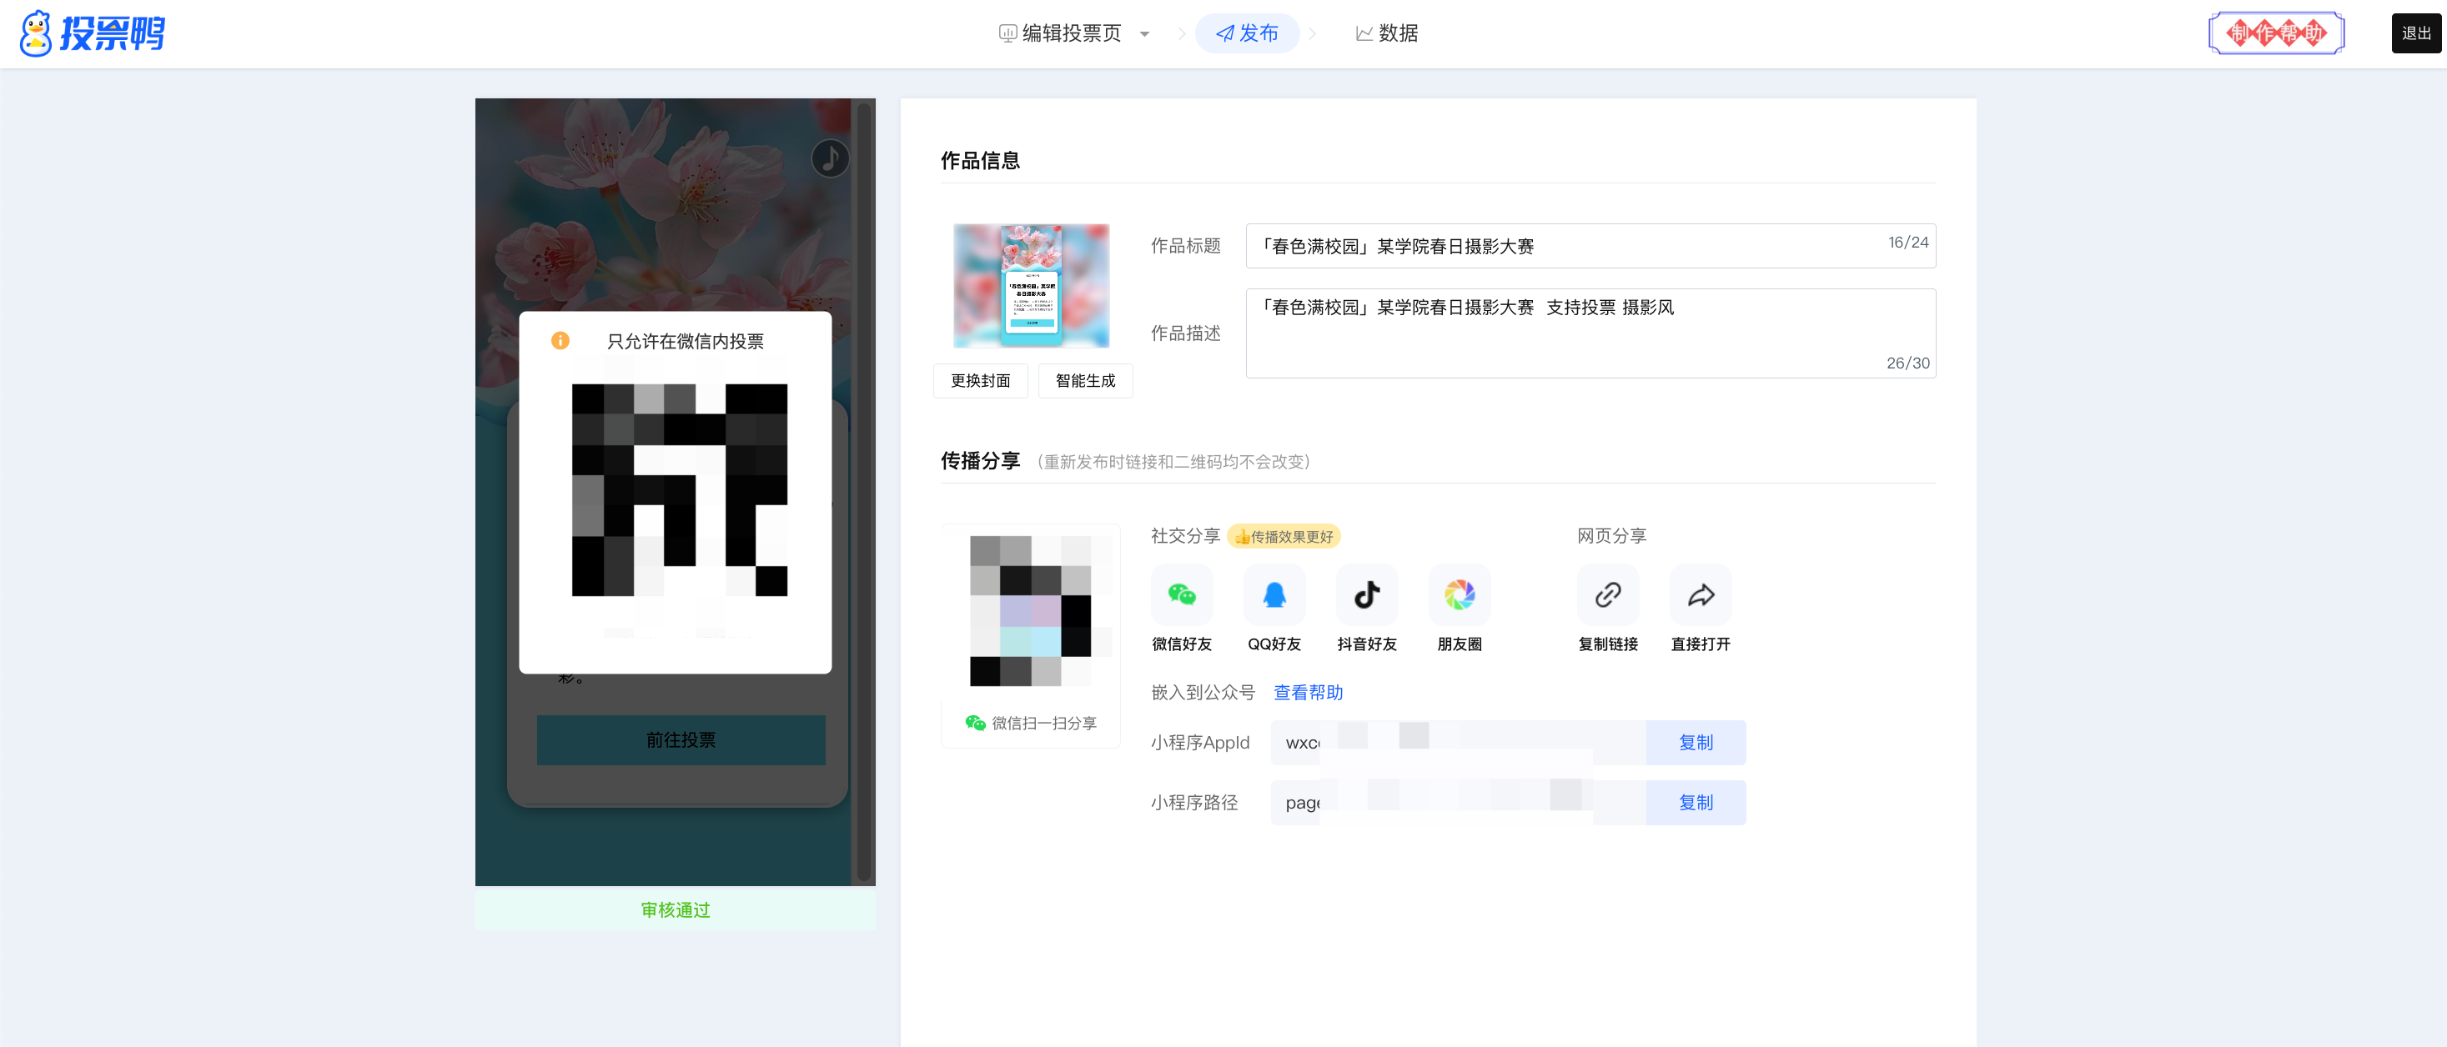Image resolution: width=2447 pixels, height=1047 pixels.
Task: Expand the 编辑投票页 dropdown arrow
Action: click(x=1144, y=34)
